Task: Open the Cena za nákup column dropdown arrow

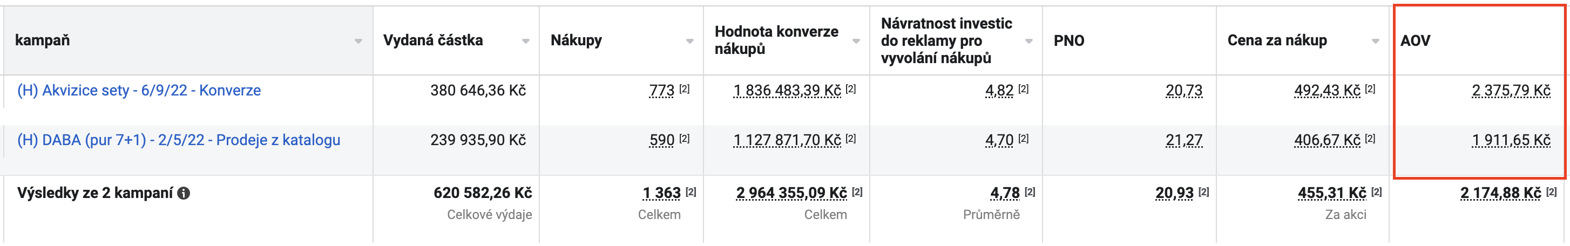Action: (1376, 42)
